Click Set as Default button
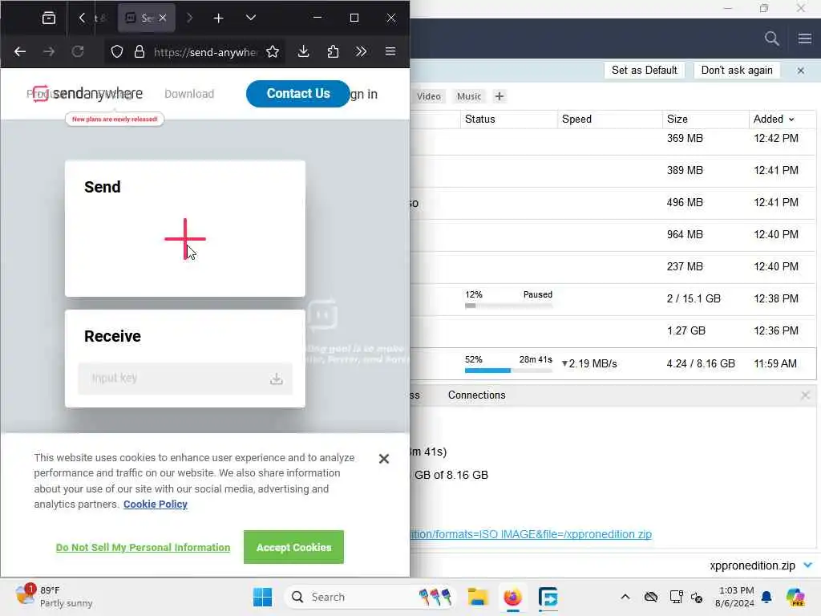Screen dimensions: 821x616 click(644, 71)
